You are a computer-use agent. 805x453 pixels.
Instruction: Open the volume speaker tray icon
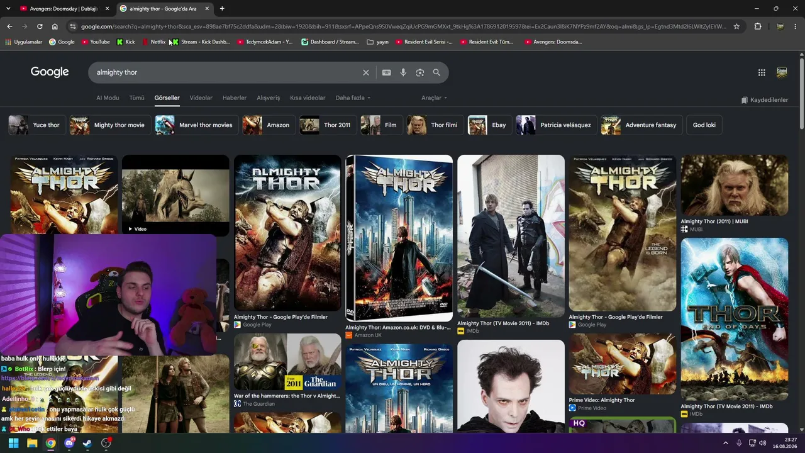(x=762, y=443)
